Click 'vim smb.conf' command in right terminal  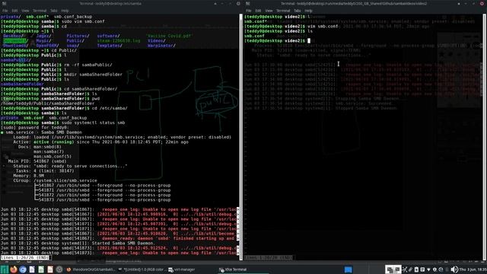(323, 27)
